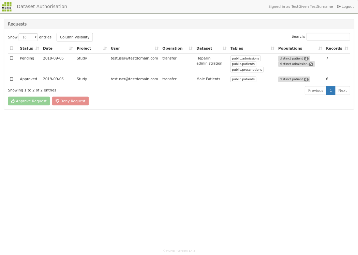The height and width of the screenshot is (255, 358).
Task: Sort by Project column arrows
Action: 105,48
